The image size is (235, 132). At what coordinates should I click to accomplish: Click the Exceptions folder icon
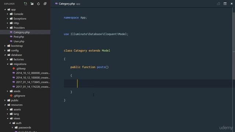pos(11,19)
